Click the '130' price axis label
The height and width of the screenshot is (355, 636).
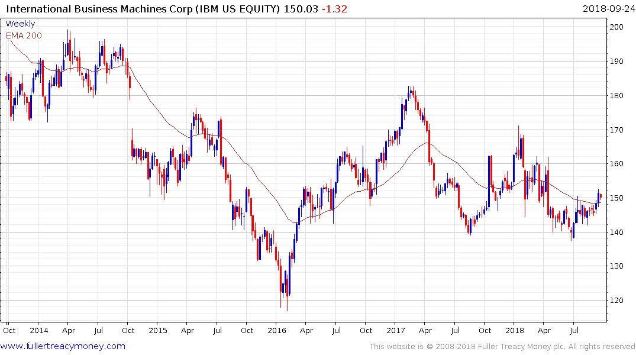click(x=616, y=266)
